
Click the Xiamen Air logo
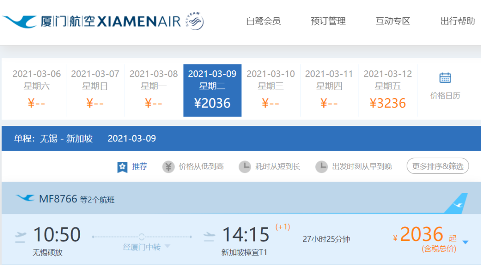point(91,21)
